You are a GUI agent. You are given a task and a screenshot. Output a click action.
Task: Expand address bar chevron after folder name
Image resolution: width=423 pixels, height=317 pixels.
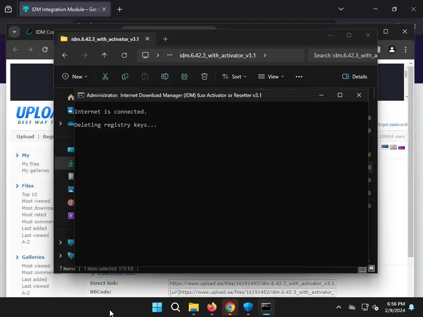point(265,55)
